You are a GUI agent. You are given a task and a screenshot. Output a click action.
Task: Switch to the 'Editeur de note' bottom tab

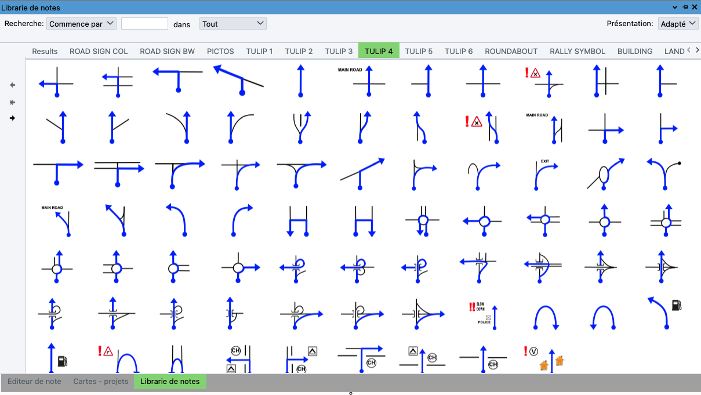[x=34, y=382]
